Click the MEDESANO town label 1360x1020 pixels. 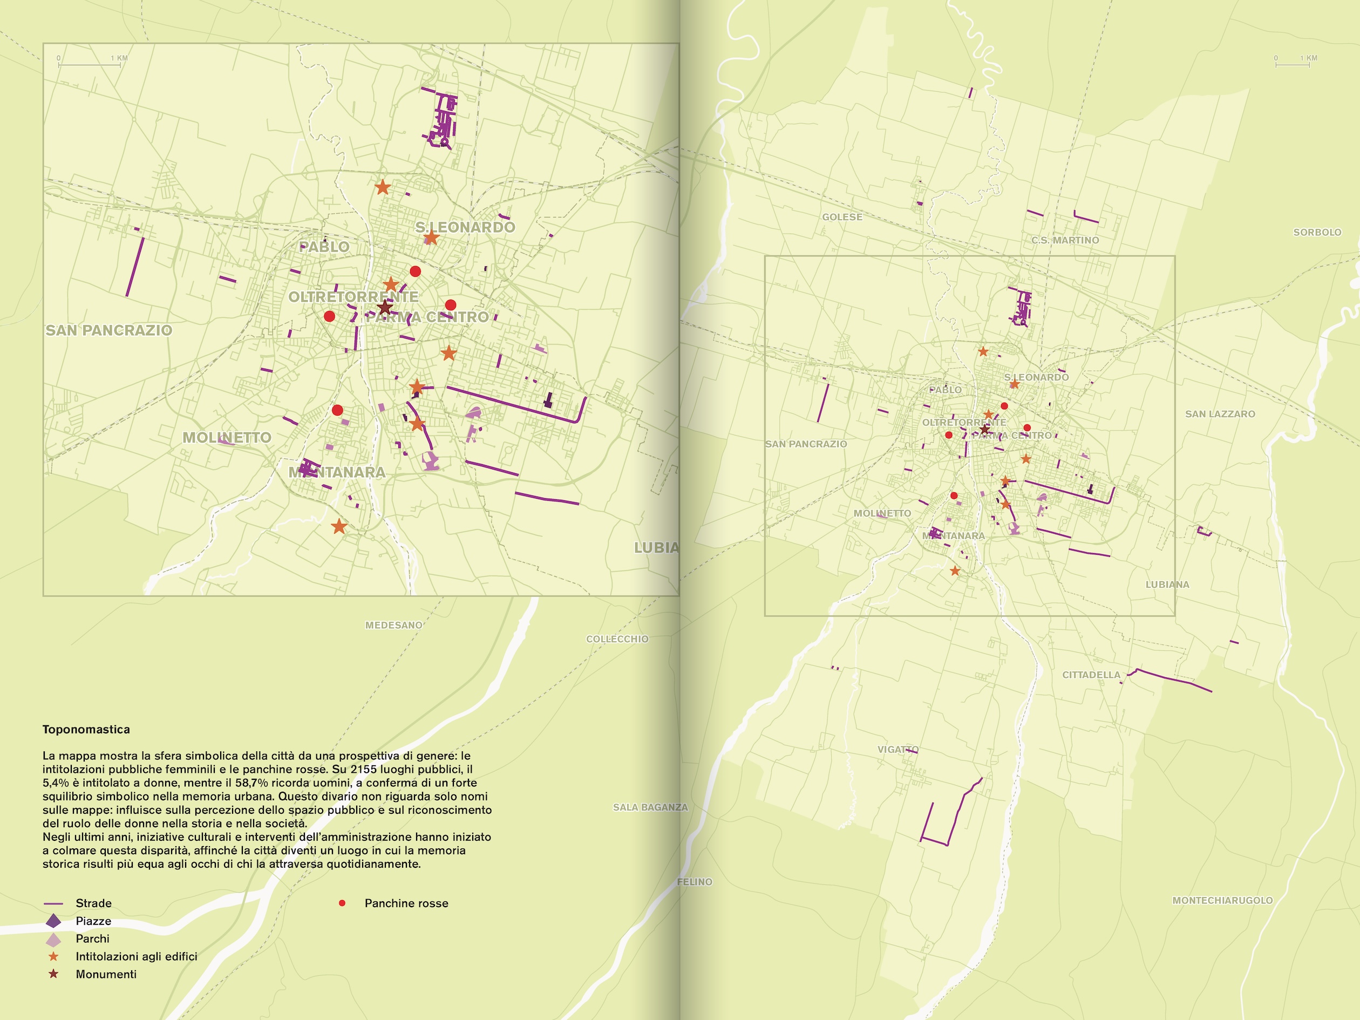coord(393,624)
